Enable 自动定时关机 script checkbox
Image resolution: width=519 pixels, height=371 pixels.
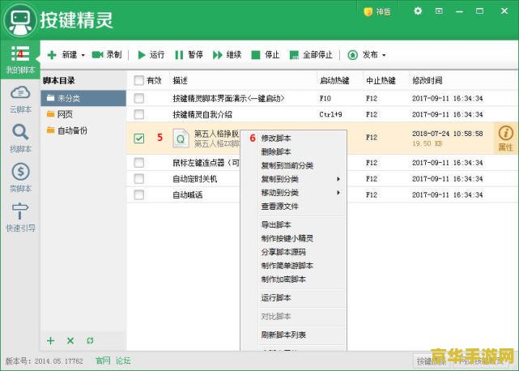pyautogui.click(x=139, y=178)
